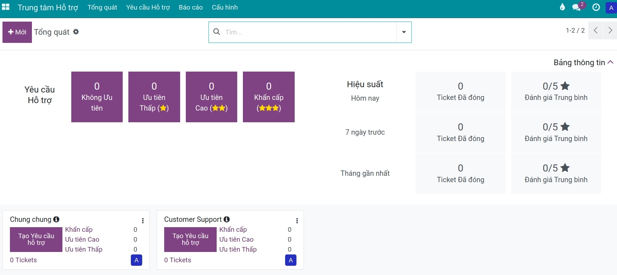Click the A avatar on Chung chung card
The height and width of the screenshot is (275, 617).
tap(137, 260)
